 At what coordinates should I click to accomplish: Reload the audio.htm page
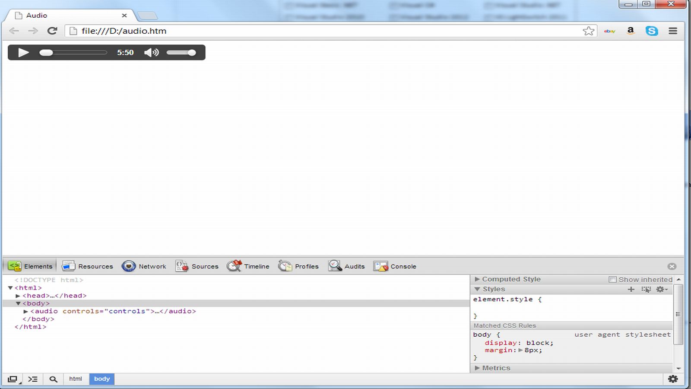52,31
